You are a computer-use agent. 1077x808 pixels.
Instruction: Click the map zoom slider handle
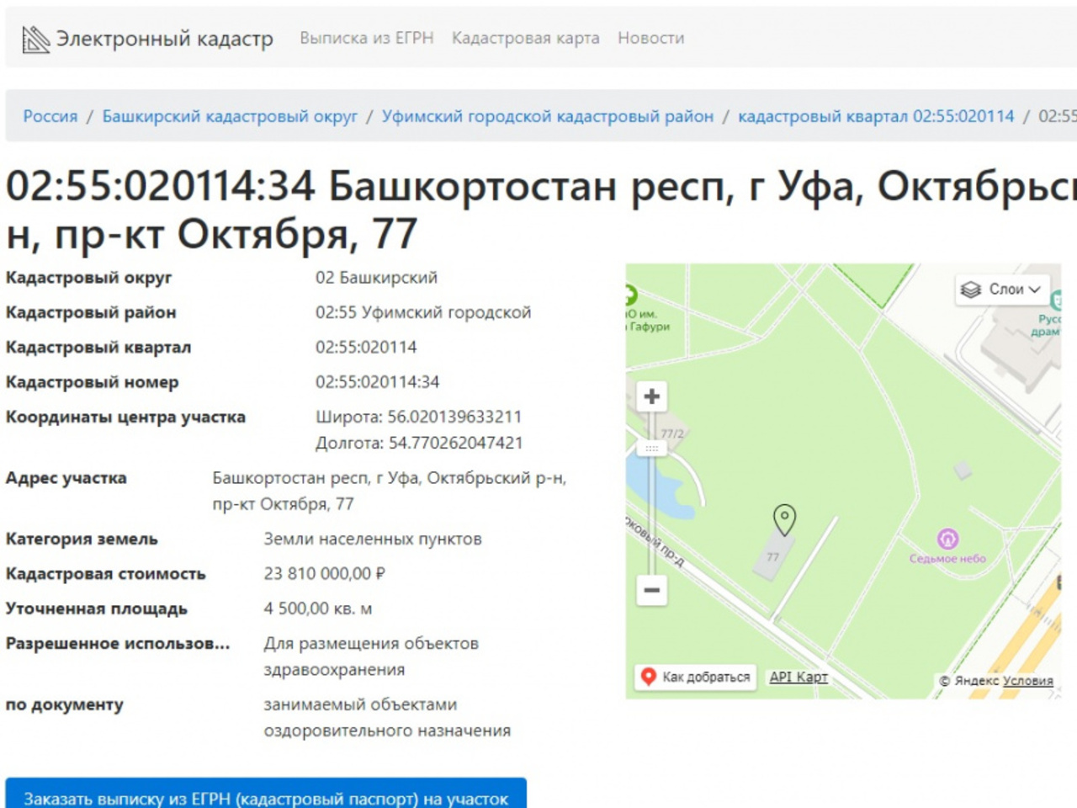point(651,449)
